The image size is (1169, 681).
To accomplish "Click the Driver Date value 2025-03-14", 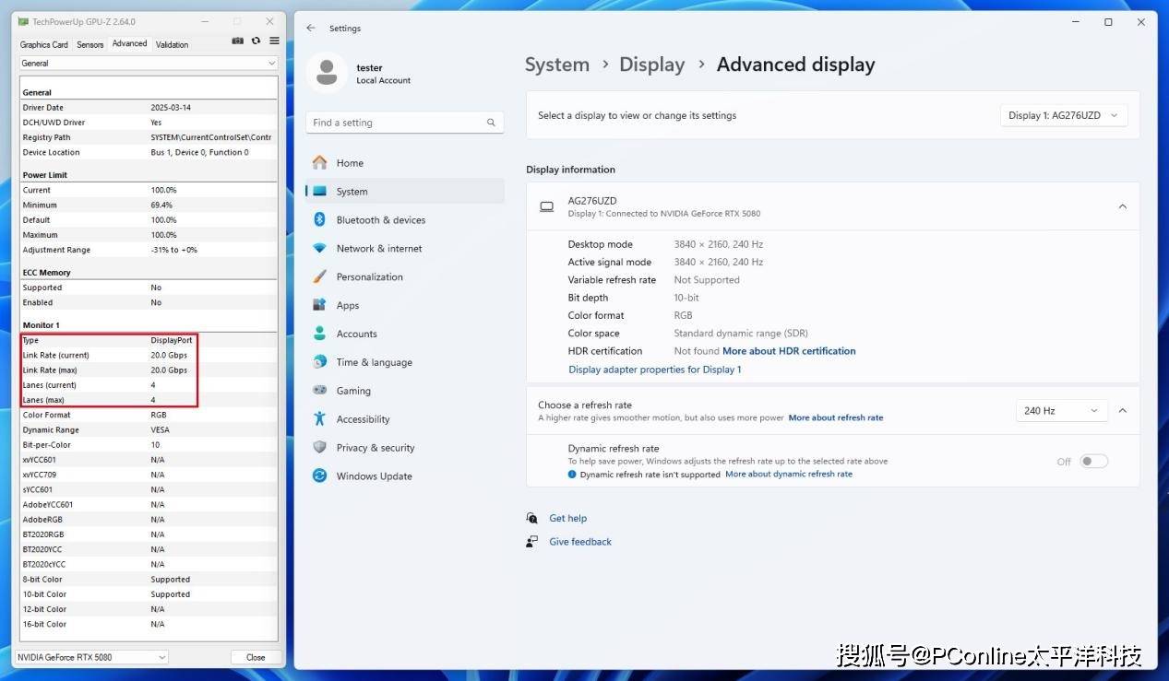I will [x=169, y=108].
